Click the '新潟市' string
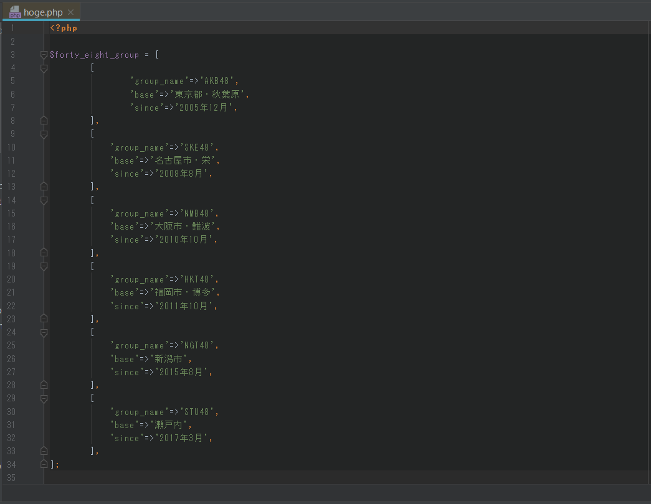This screenshot has height=504, width=651. click(x=169, y=358)
